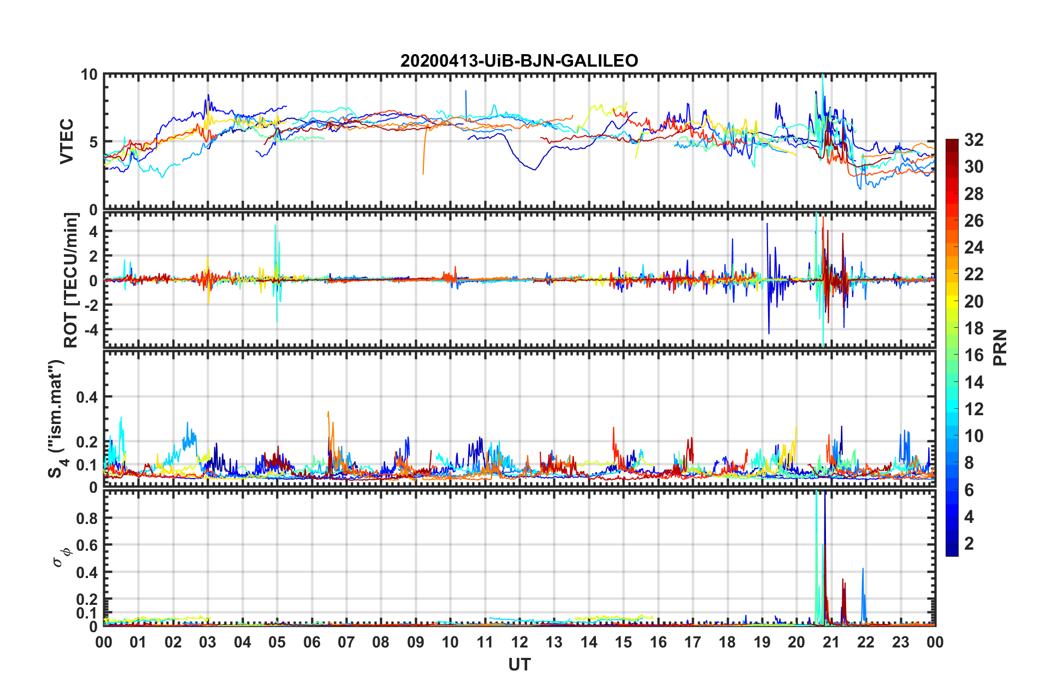Click VTEC y-axis tick label 5
Viewport: 1039px width, 695px height.
93,142
